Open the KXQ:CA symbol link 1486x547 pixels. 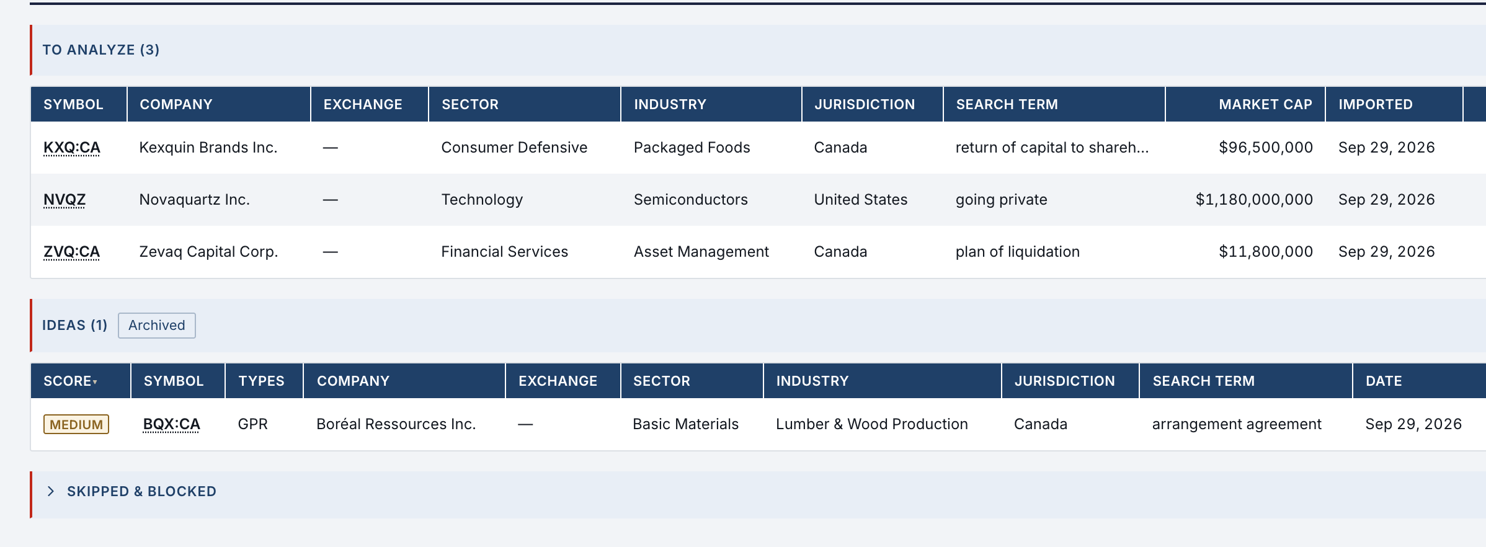72,148
